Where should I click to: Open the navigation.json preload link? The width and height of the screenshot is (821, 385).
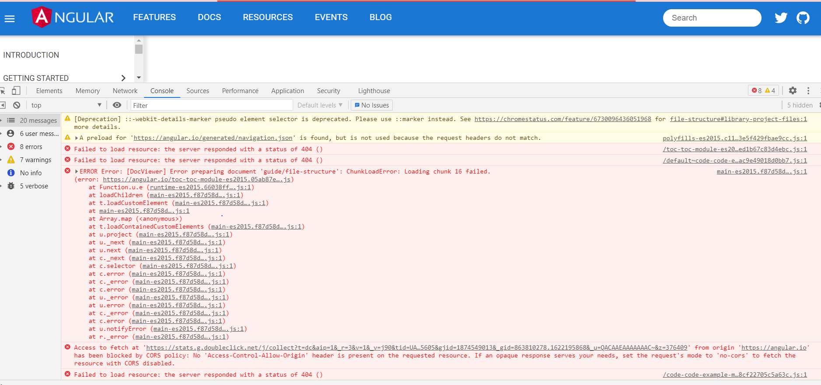pos(213,138)
